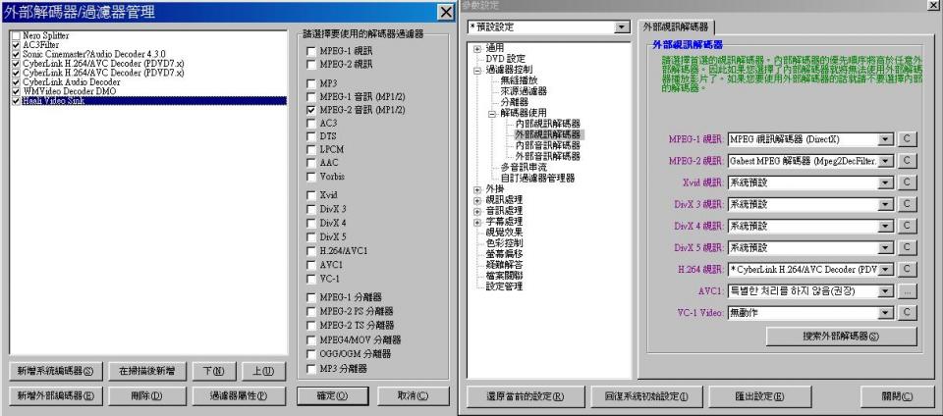Image resolution: width=943 pixels, height=416 pixels.
Task: Click the 匯出設定(E) button
Action: pos(759,396)
